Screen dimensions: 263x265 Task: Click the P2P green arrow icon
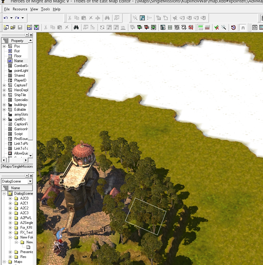point(36,27)
